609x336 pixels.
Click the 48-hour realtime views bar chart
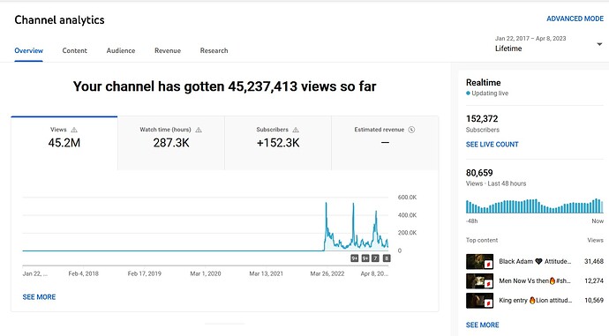[x=535, y=206]
